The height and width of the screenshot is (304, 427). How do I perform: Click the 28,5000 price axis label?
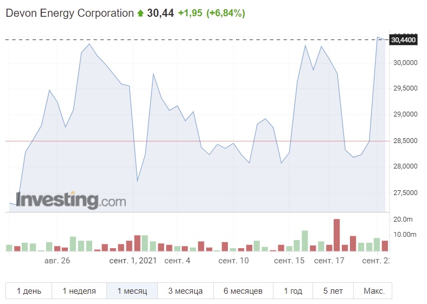pyautogui.click(x=405, y=141)
